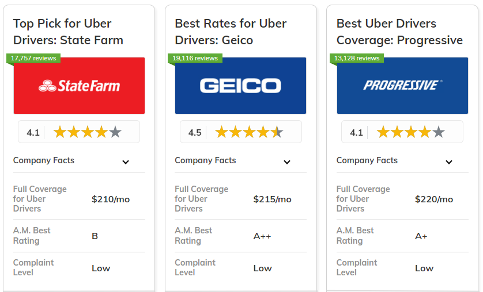Click Geico's half-filled fifth star
The image size is (483, 292).
[x=277, y=132]
